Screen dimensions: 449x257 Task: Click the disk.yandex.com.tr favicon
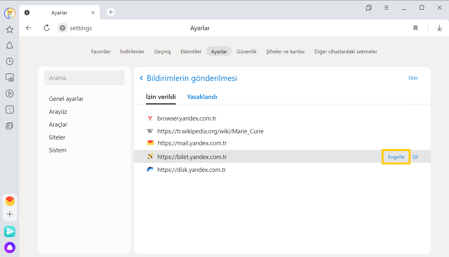(150, 169)
